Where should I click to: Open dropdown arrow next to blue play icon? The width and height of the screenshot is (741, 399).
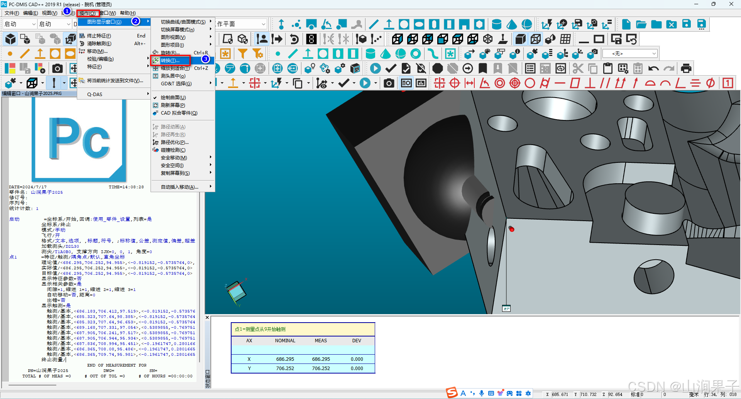click(x=376, y=83)
